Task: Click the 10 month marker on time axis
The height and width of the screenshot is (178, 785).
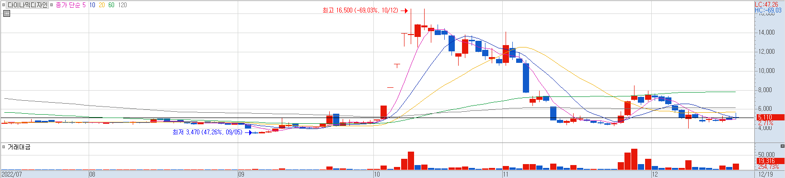Action: 377,174
